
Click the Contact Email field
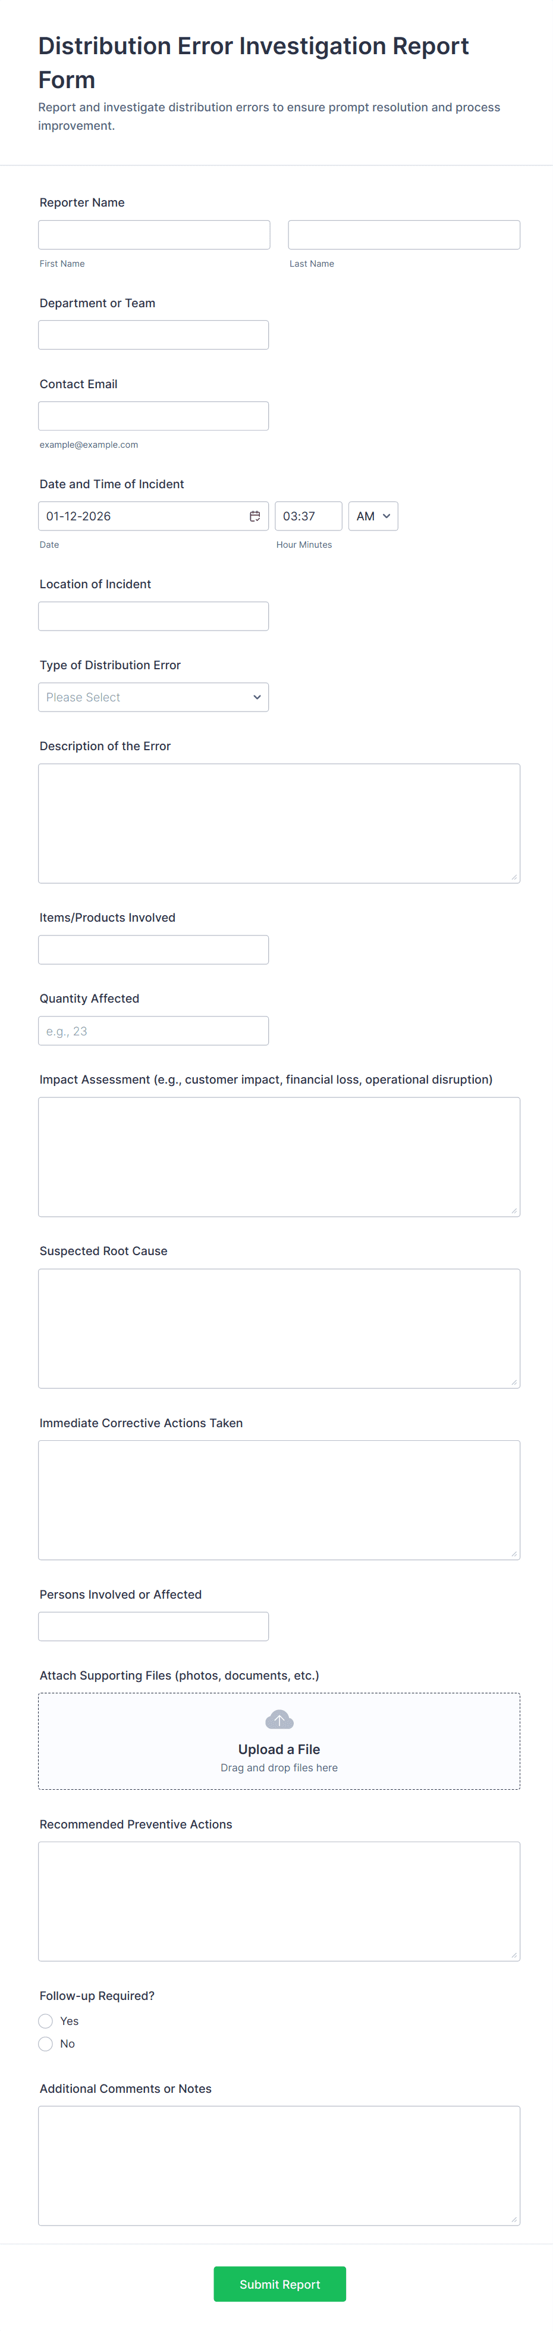(x=153, y=416)
